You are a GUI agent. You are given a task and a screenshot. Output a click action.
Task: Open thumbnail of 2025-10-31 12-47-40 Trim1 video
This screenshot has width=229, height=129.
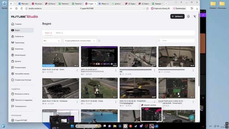[60, 57]
